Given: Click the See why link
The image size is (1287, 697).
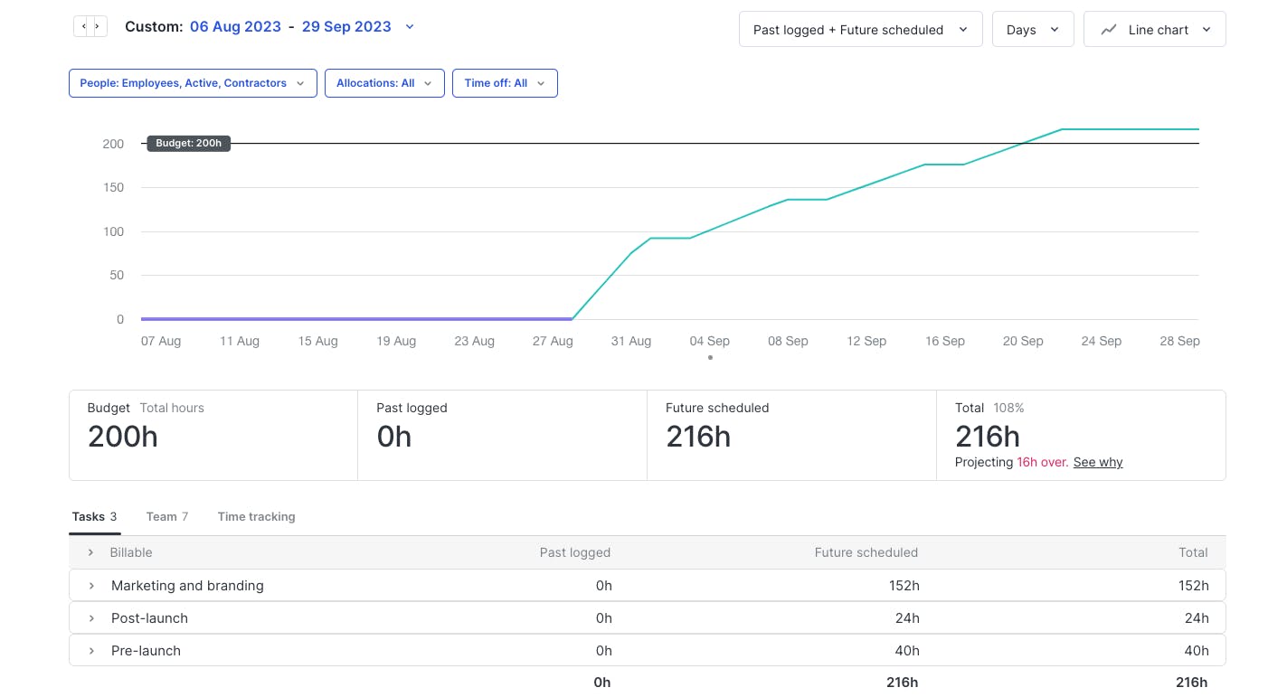Looking at the screenshot, I should [x=1097, y=462].
